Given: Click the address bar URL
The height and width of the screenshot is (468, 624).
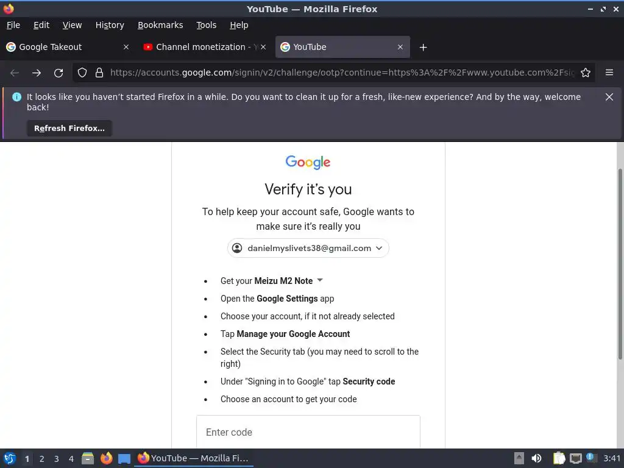Looking at the screenshot, I should tap(342, 73).
